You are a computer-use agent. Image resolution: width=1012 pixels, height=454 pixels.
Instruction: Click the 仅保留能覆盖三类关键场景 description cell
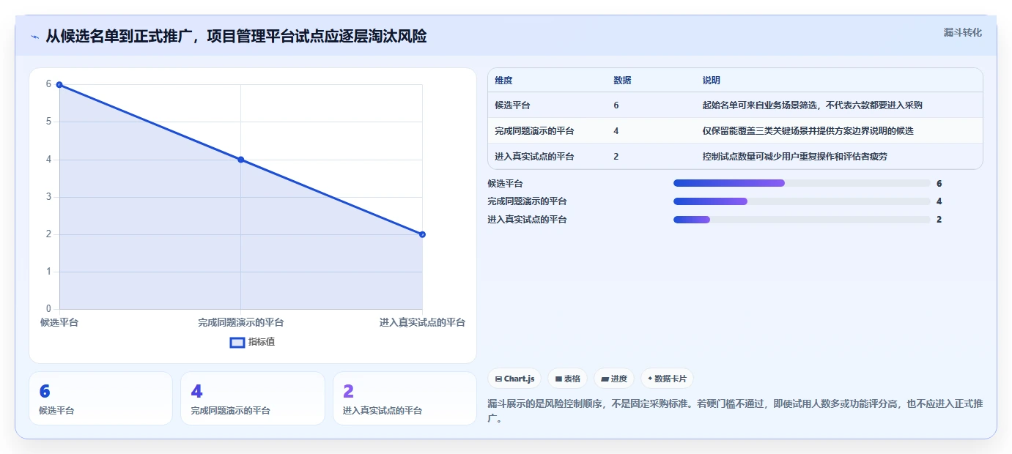tap(808, 131)
